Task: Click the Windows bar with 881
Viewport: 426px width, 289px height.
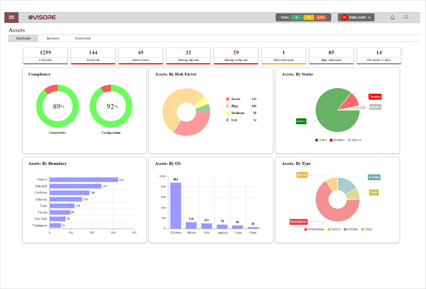Action: pyautogui.click(x=176, y=206)
